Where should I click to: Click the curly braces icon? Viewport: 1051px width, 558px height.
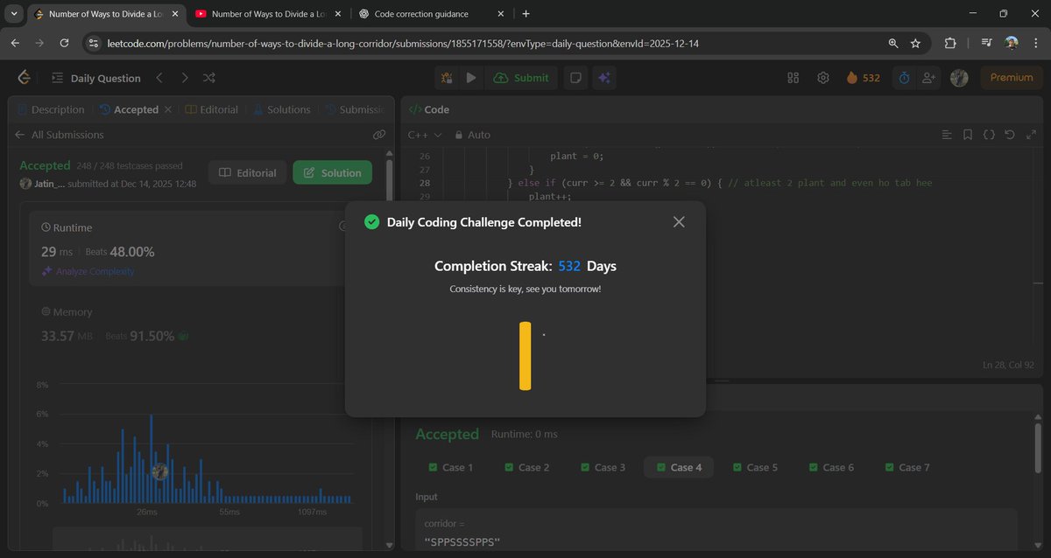click(989, 135)
